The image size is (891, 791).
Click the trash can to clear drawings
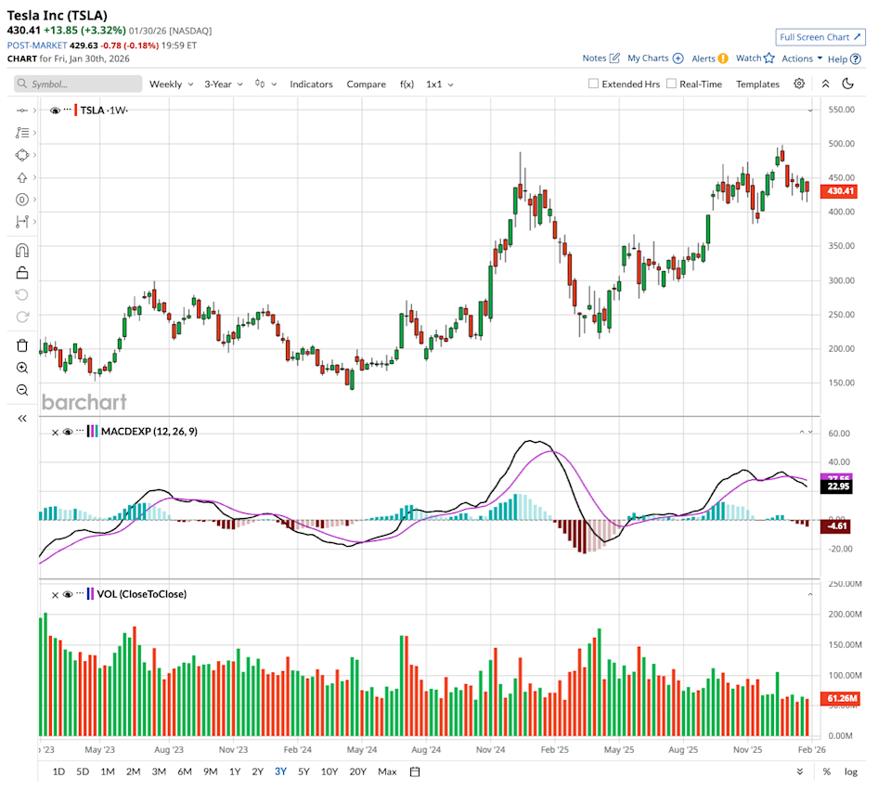(22, 344)
